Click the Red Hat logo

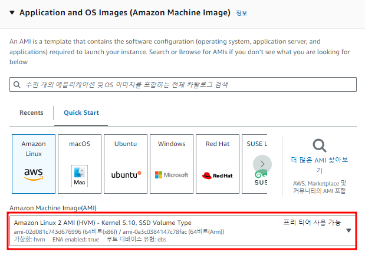218,175
